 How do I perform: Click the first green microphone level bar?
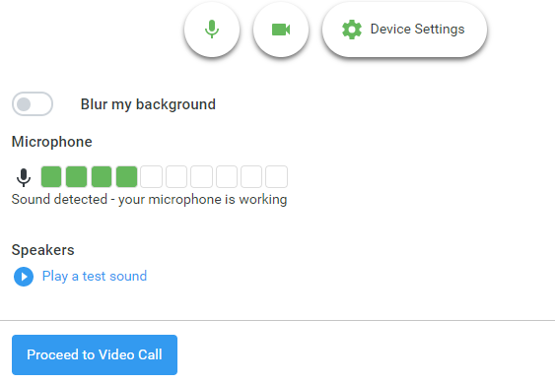click(51, 176)
